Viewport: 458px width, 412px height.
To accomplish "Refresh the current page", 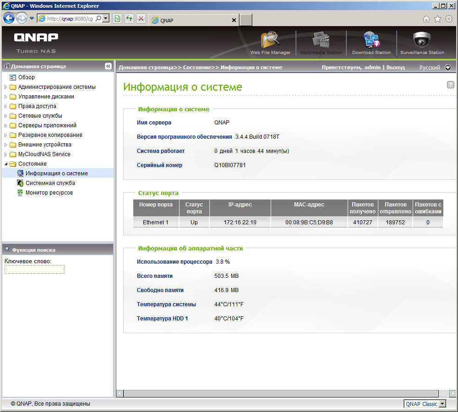I will point(129,18).
